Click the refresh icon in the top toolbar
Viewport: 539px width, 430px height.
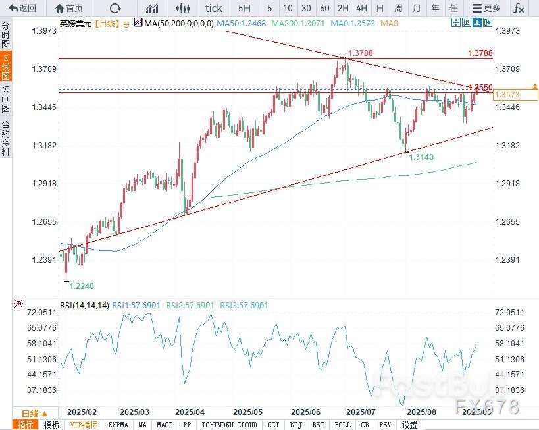pyautogui.click(x=115, y=8)
